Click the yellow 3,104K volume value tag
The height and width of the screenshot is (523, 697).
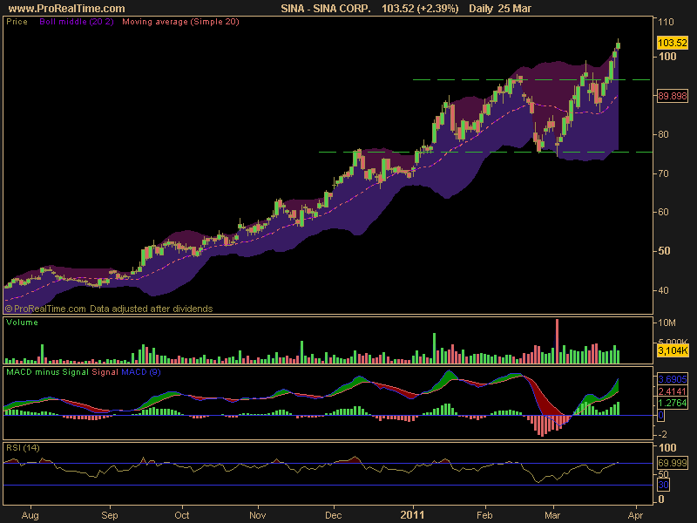tap(673, 350)
